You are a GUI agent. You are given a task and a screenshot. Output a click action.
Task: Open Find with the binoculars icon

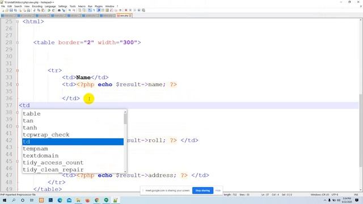pyautogui.click(x=59, y=10)
